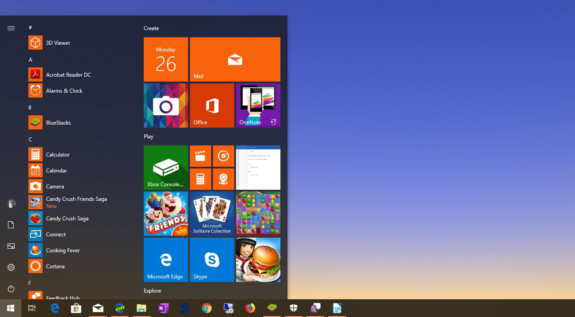Open the Candy Crush Friends tile with Santa
Viewport: 575px width, 317px height.
[166, 214]
